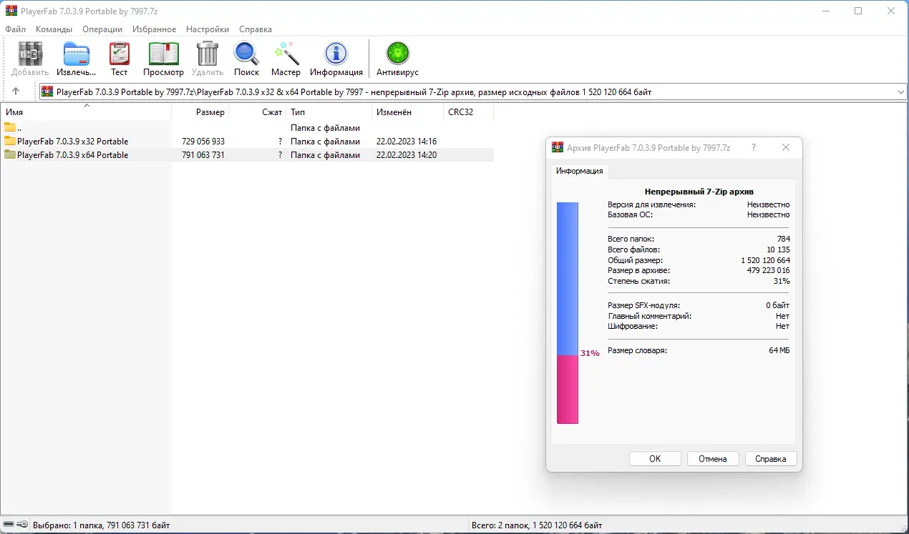Open the Операции menu

coord(102,29)
